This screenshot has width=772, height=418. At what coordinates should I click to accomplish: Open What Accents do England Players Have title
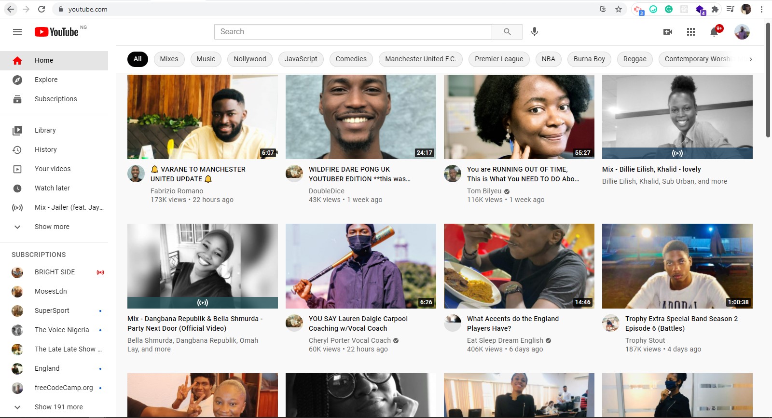[513, 324]
